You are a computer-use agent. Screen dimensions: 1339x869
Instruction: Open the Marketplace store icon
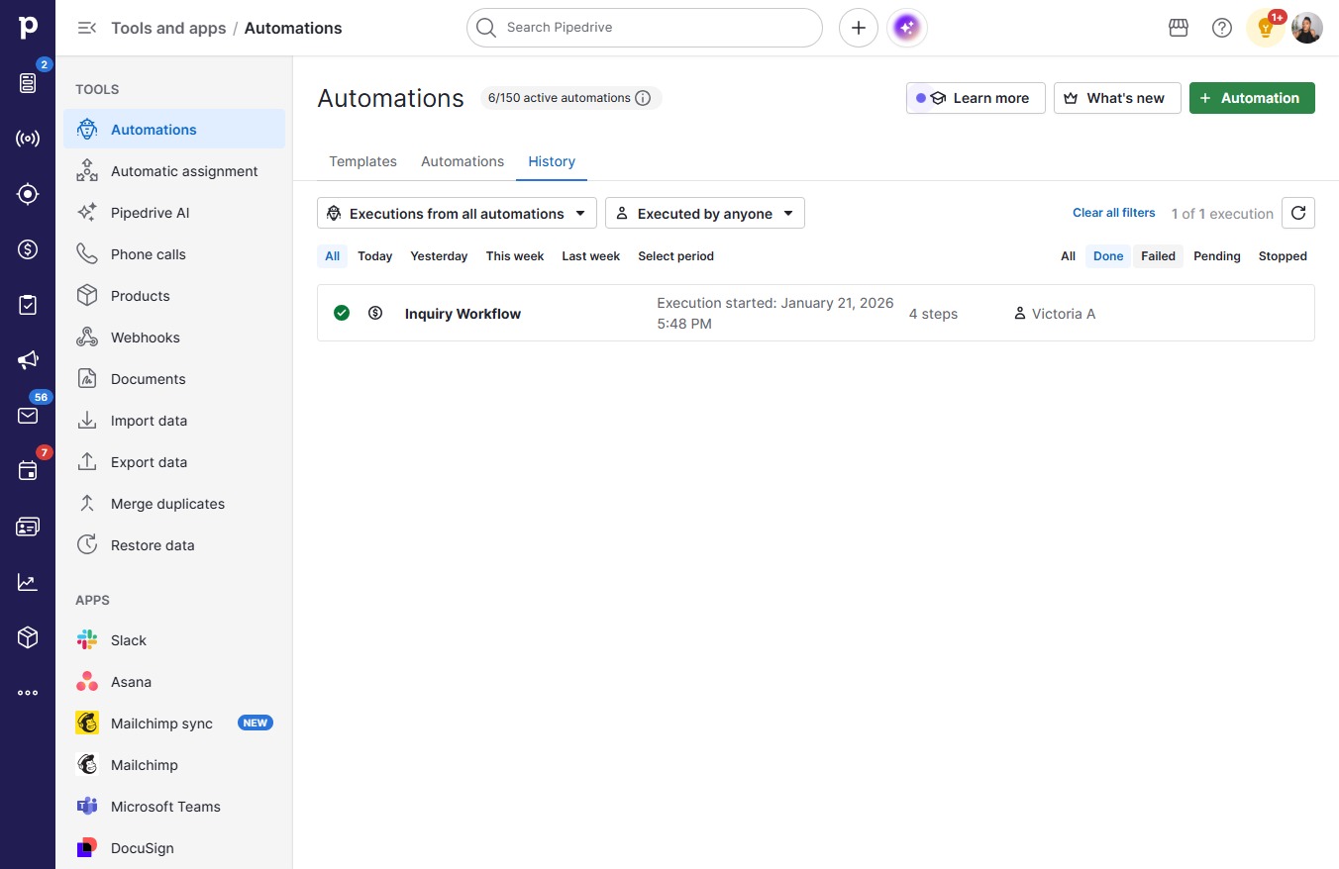(x=1179, y=28)
